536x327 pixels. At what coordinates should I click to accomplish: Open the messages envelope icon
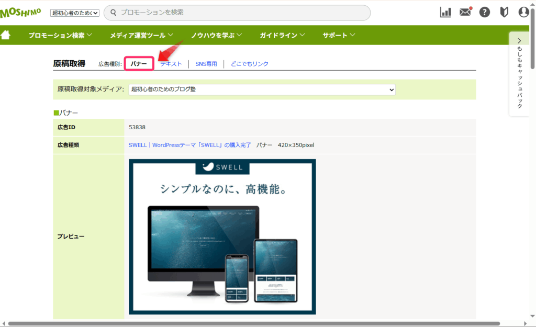(465, 13)
